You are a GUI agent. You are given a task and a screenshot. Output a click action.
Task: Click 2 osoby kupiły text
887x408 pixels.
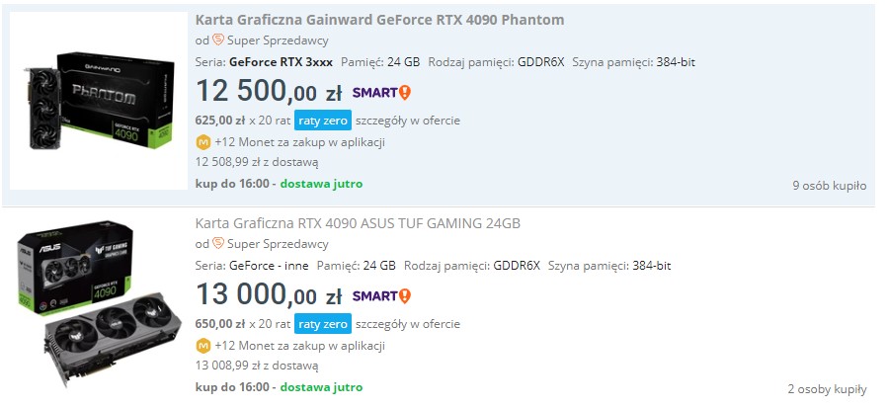pos(827,388)
